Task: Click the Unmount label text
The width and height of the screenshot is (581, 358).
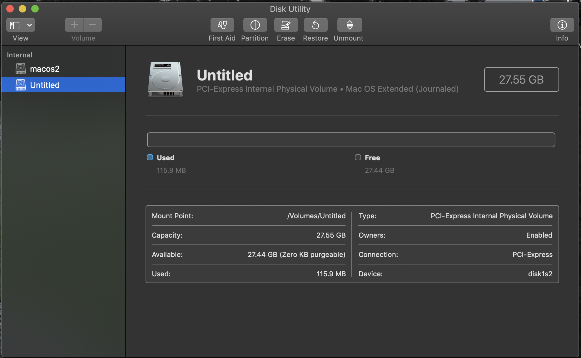Action: point(349,38)
